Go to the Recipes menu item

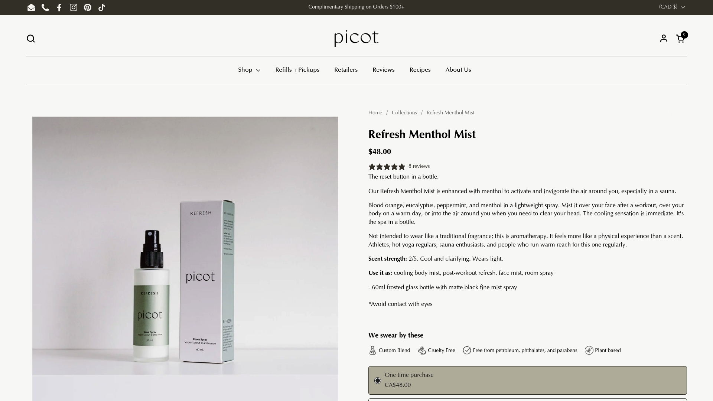point(420,70)
